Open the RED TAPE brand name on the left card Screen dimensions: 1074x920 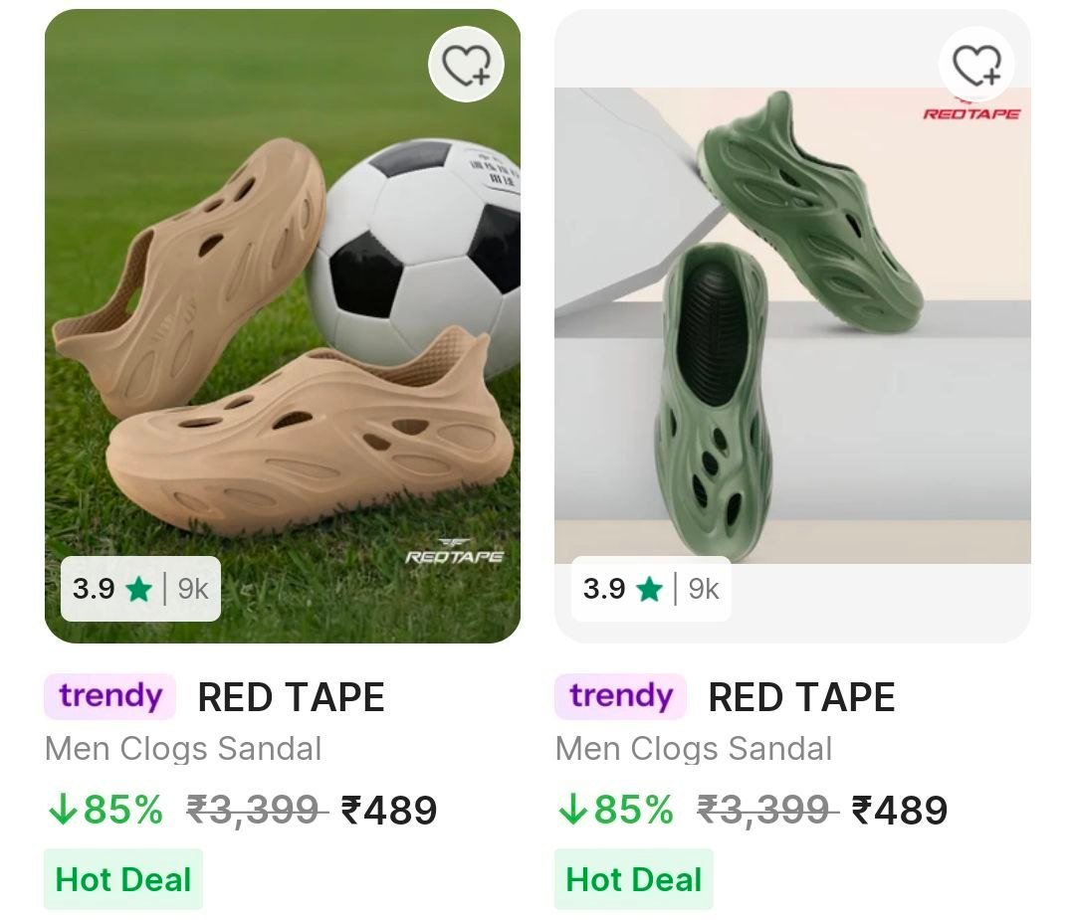click(x=291, y=696)
